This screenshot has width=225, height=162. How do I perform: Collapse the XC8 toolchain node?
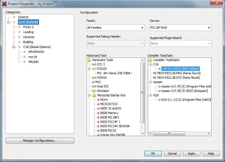tap(150, 95)
